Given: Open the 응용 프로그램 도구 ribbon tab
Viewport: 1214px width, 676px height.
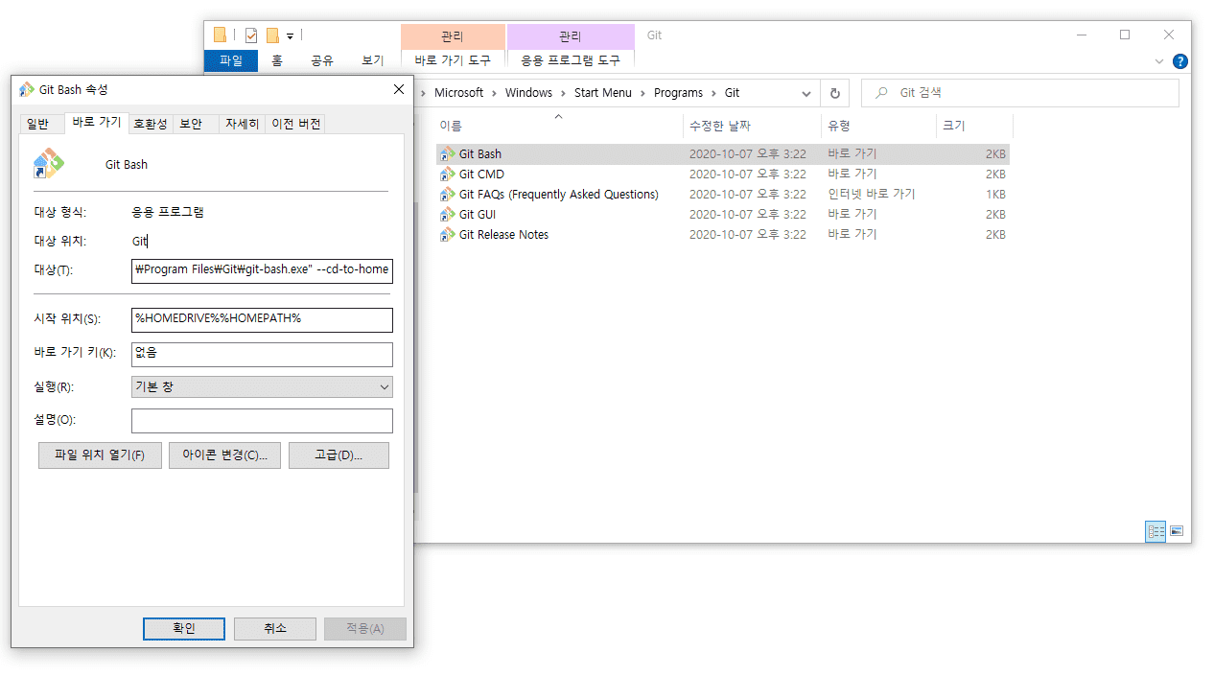Looking at the screenshot, I should 571,60.
